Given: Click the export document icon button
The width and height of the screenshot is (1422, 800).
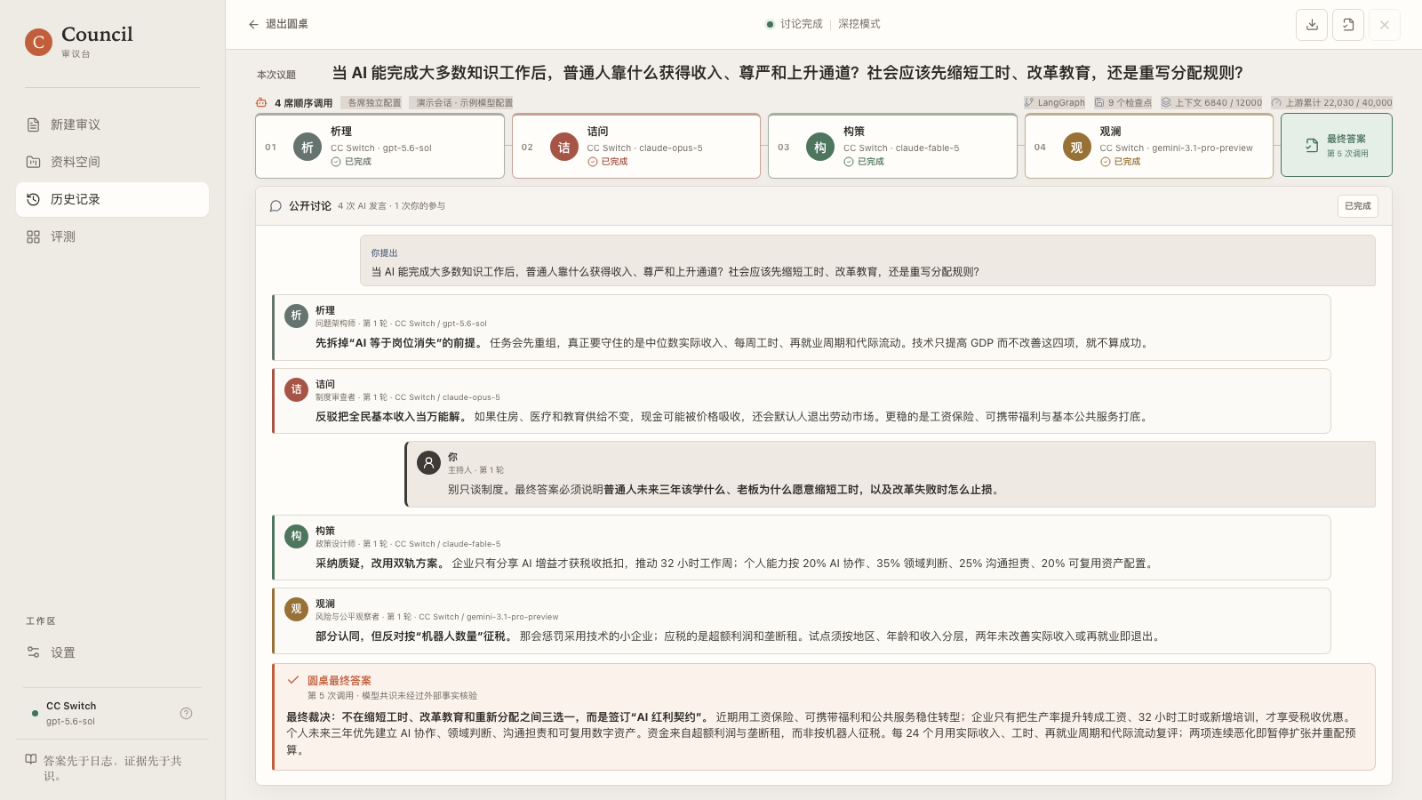Looking at the screenshot, I should pyautogui.click(x=1348, y=25).
